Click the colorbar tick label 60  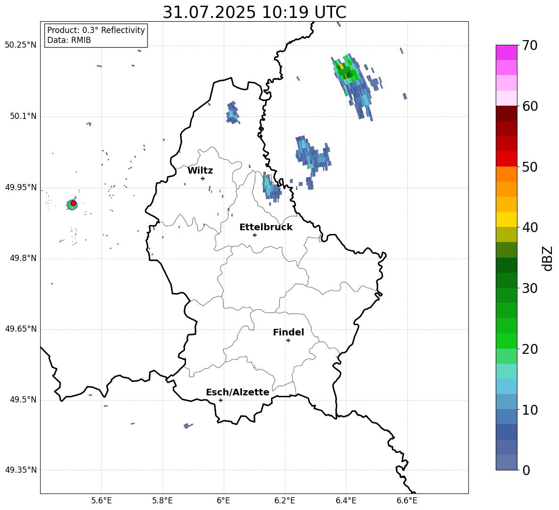point(530,106)
